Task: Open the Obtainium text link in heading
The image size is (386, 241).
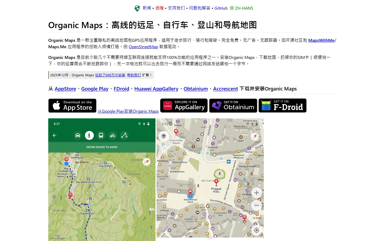Action: [196, 89]
